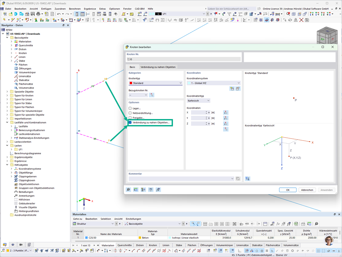Enable the Netzverdichtung... checkbox
Viewport: 342px width, 257px height.
coord(130,113)
